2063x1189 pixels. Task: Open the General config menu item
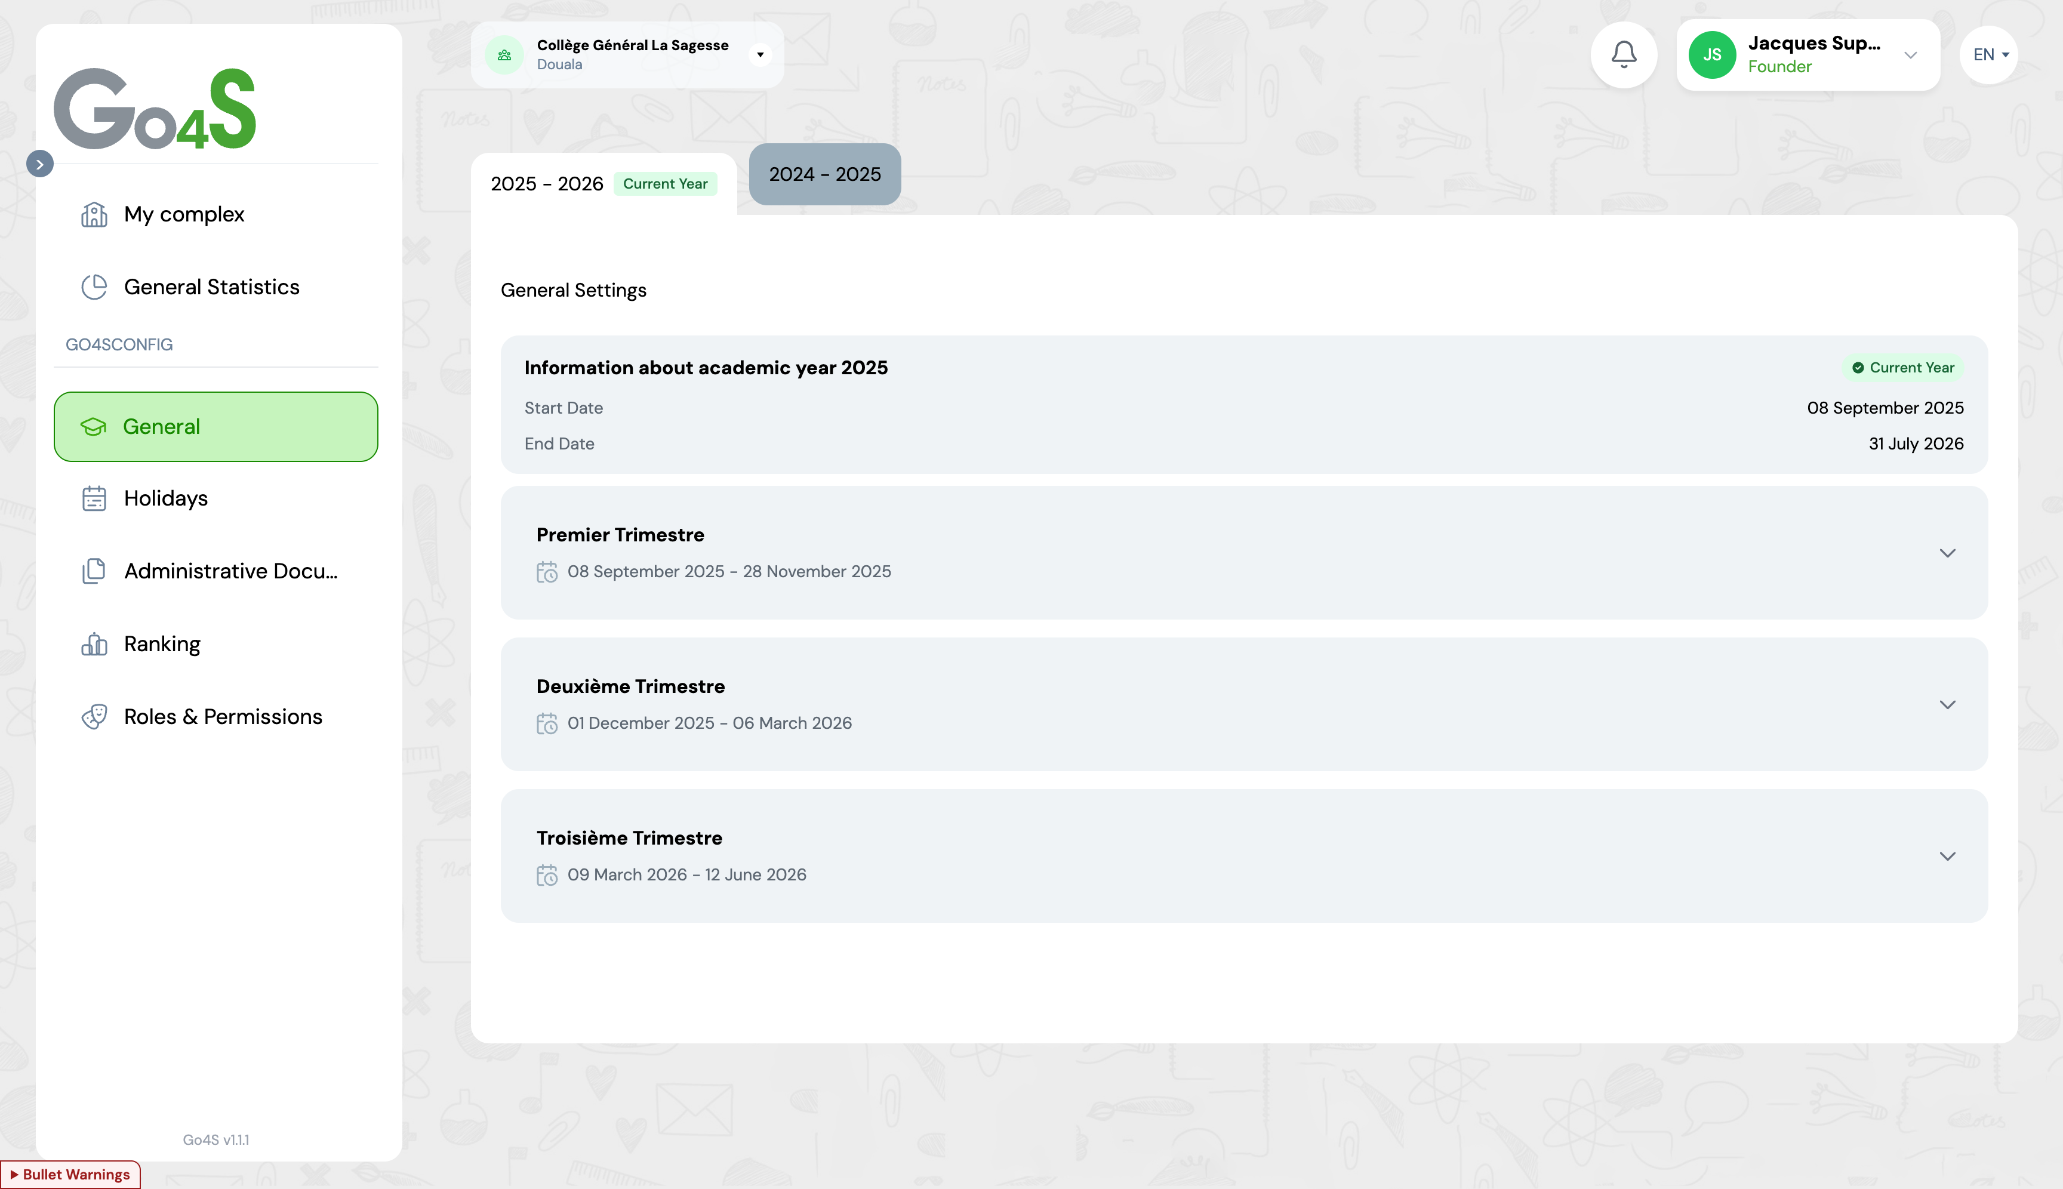[215, 426]
